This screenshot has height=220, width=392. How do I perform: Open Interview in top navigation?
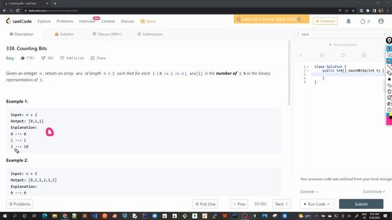coord(87,21)
